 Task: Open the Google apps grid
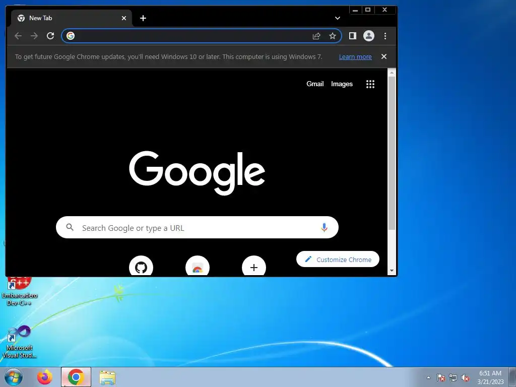click(370, 84)
